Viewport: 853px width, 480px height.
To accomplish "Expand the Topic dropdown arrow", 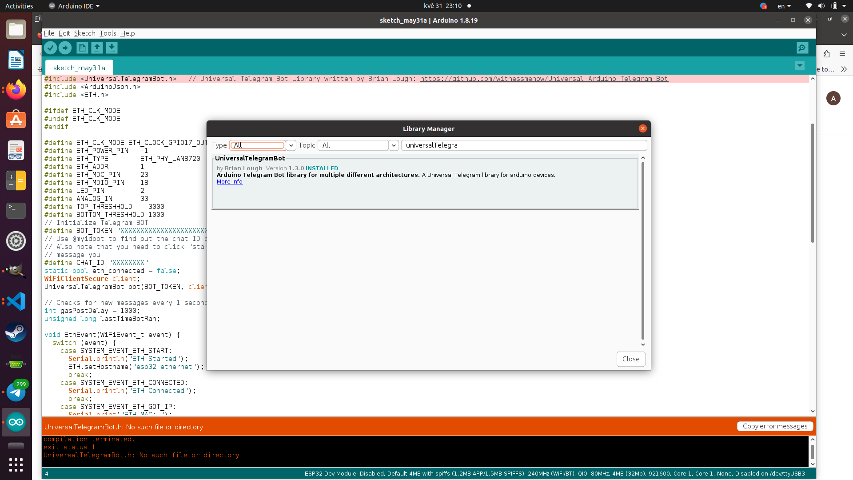I will click(394, 145).
